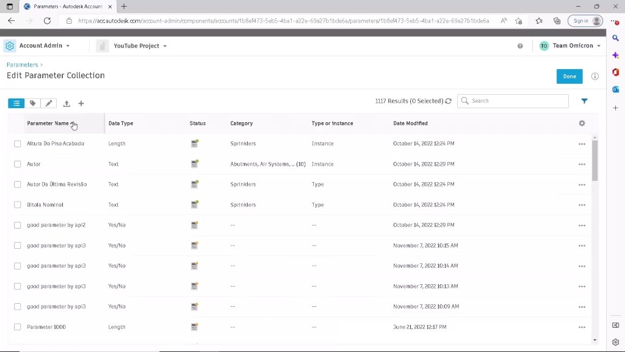Open more options for Bitola Nominal
Image resolution: width=625 pixels, height=352 pixels.
[582, 205]
